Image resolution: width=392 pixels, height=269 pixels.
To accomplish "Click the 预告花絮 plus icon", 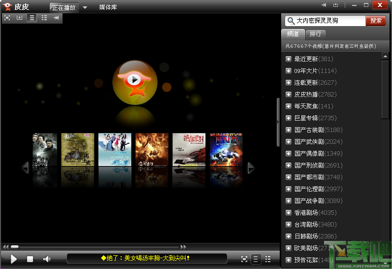I will click(x=289, y=260).
